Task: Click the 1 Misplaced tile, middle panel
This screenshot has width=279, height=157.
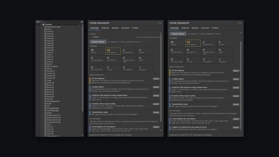Action: coord(145,68)
